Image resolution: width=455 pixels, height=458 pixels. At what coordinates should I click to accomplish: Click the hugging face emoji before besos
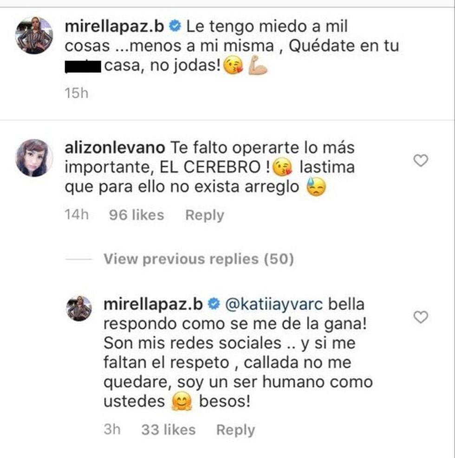(182, 402)
